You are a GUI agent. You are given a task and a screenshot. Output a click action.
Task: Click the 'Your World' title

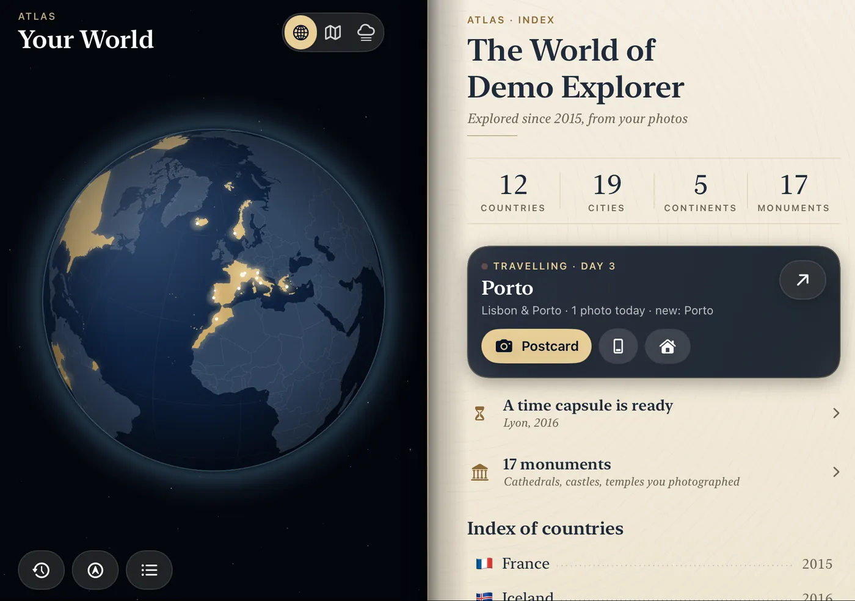coord(85,40)
